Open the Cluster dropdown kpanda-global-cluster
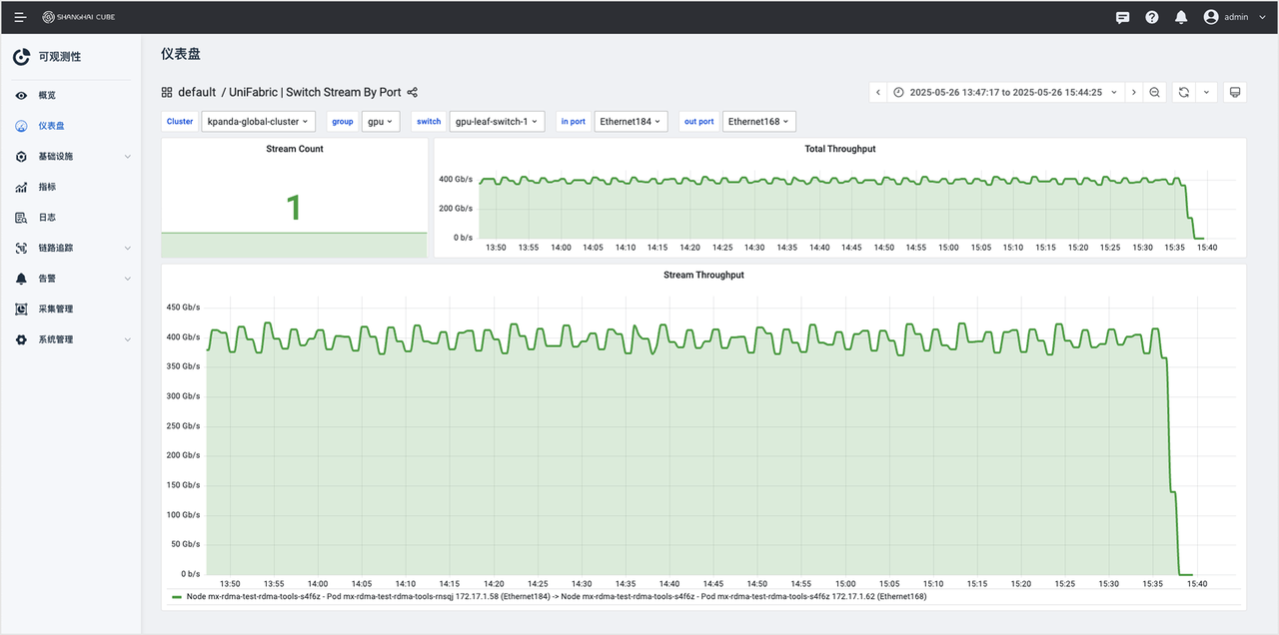 click(x=258, y=121)
